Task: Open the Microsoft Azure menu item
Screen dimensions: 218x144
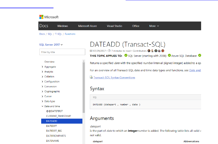Action: [88, 26]
